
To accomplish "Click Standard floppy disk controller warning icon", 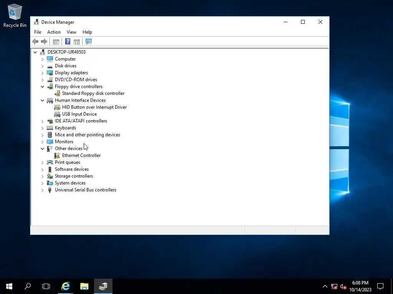I will (x=58, y=93).
